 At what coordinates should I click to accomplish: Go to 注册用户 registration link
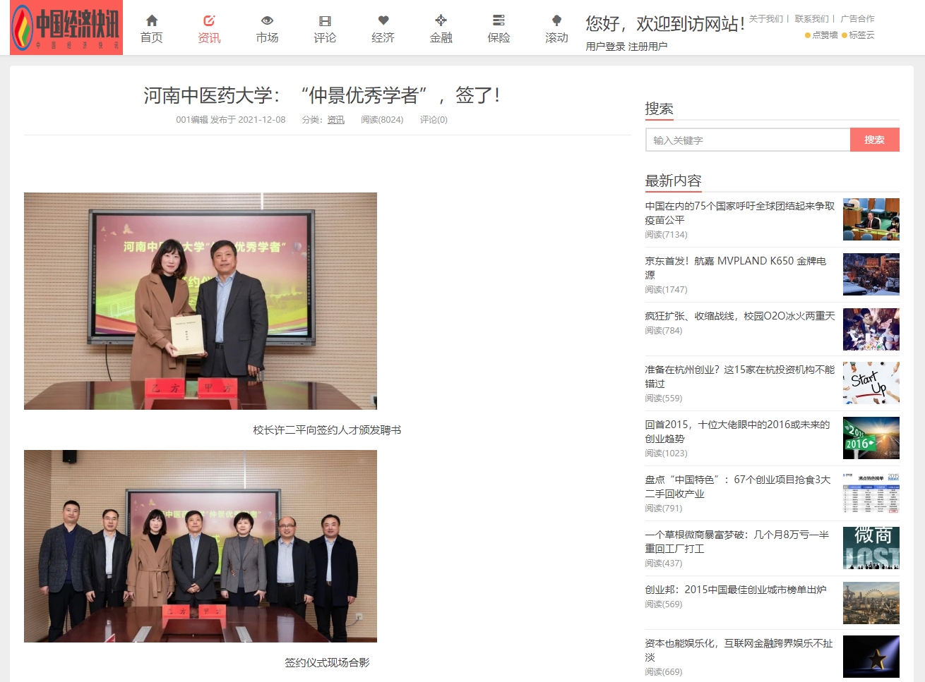click(647, 47)
